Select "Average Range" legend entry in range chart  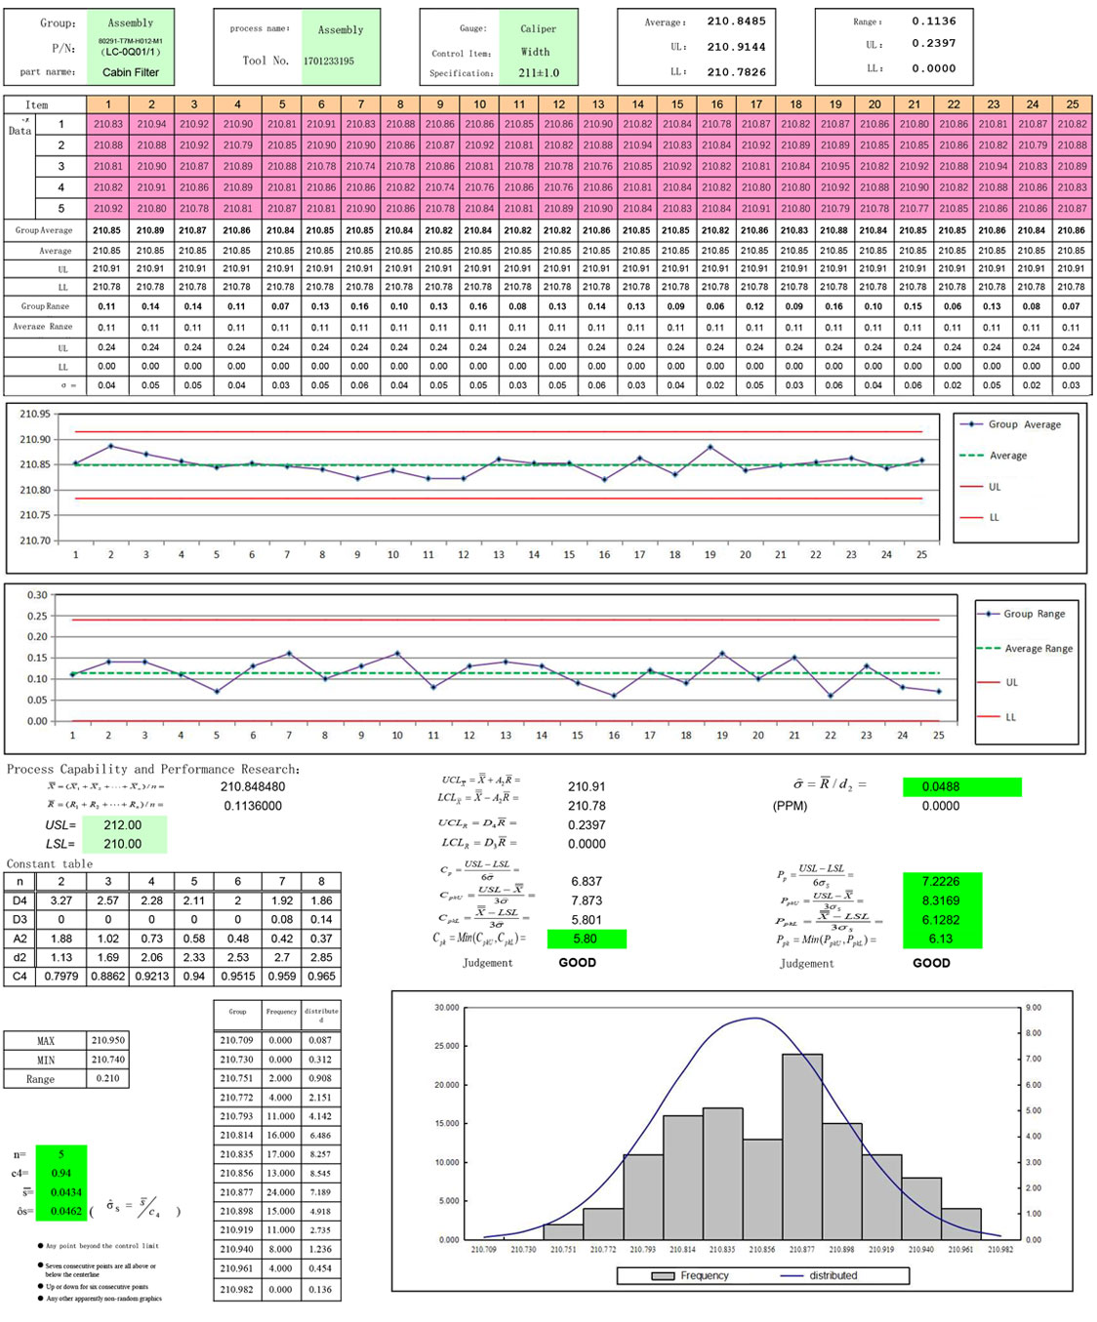click(1025, 649)
